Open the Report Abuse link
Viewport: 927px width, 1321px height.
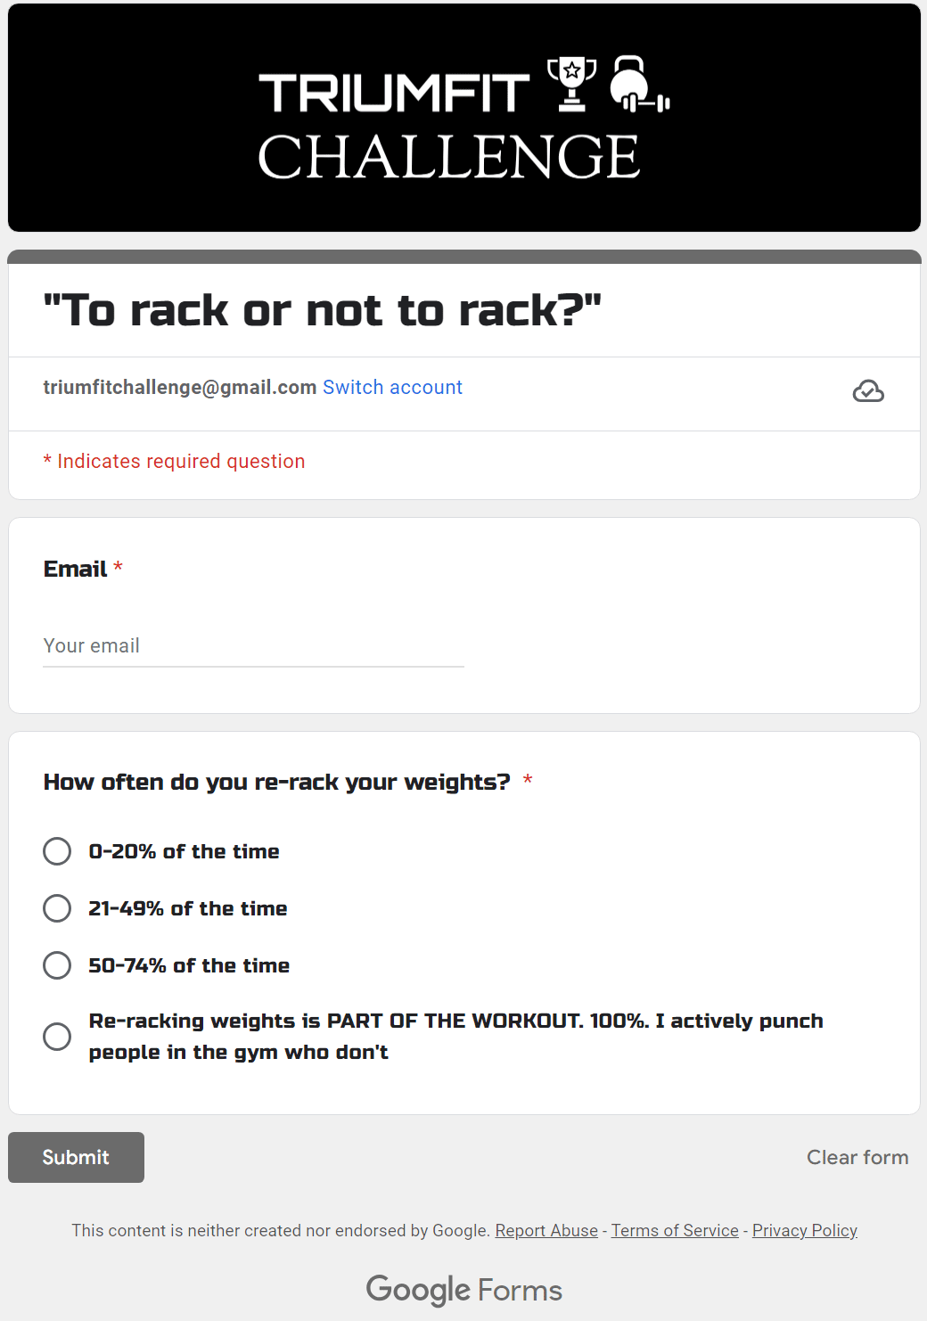click(546, 1230)
